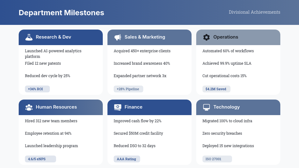Click the gear icon next to Operations
The width and height of the screenshot is (299, 168).
(x=206, y=37)
